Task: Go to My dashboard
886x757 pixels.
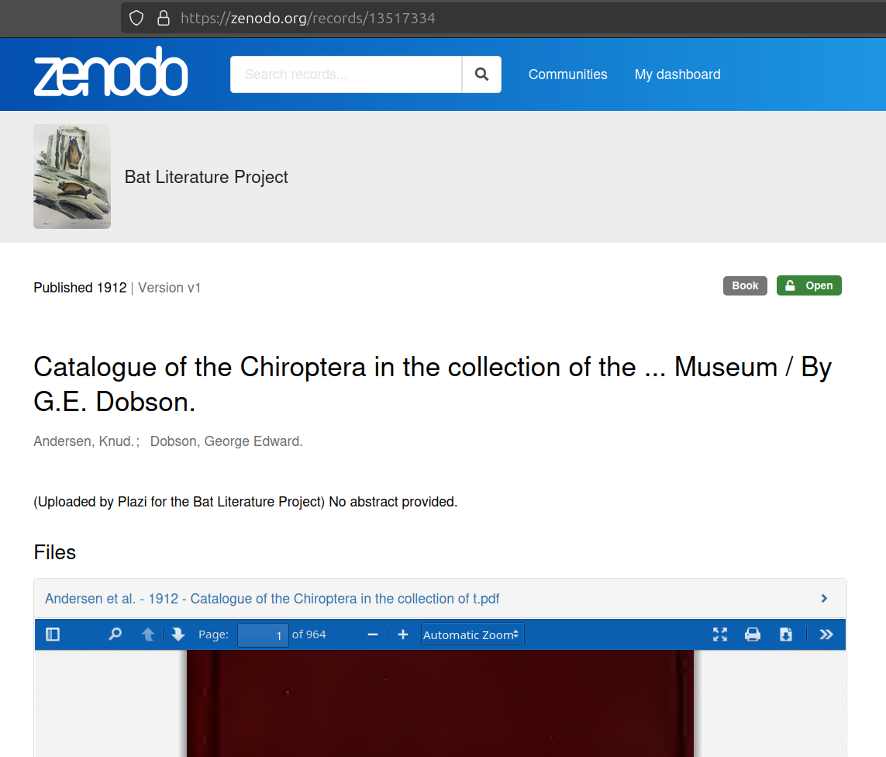Action: click(677, 74)
